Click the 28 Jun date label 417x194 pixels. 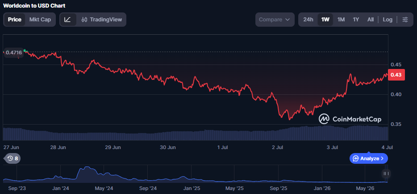[58, 147]
